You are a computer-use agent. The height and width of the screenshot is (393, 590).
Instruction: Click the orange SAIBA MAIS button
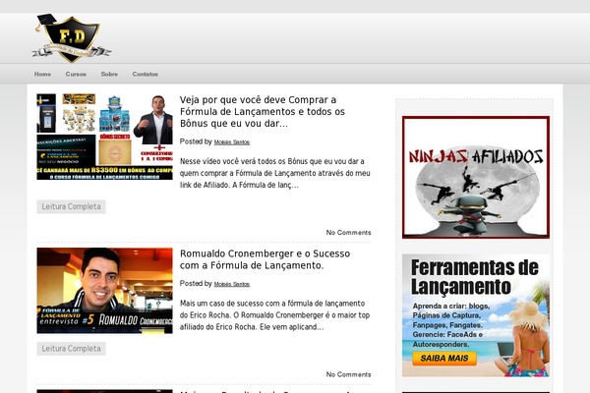coord(444,358)
